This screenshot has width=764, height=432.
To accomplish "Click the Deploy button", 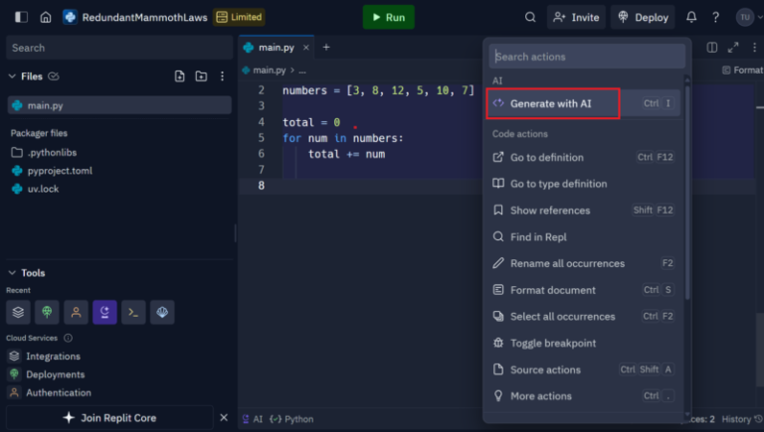I will 642,17.
